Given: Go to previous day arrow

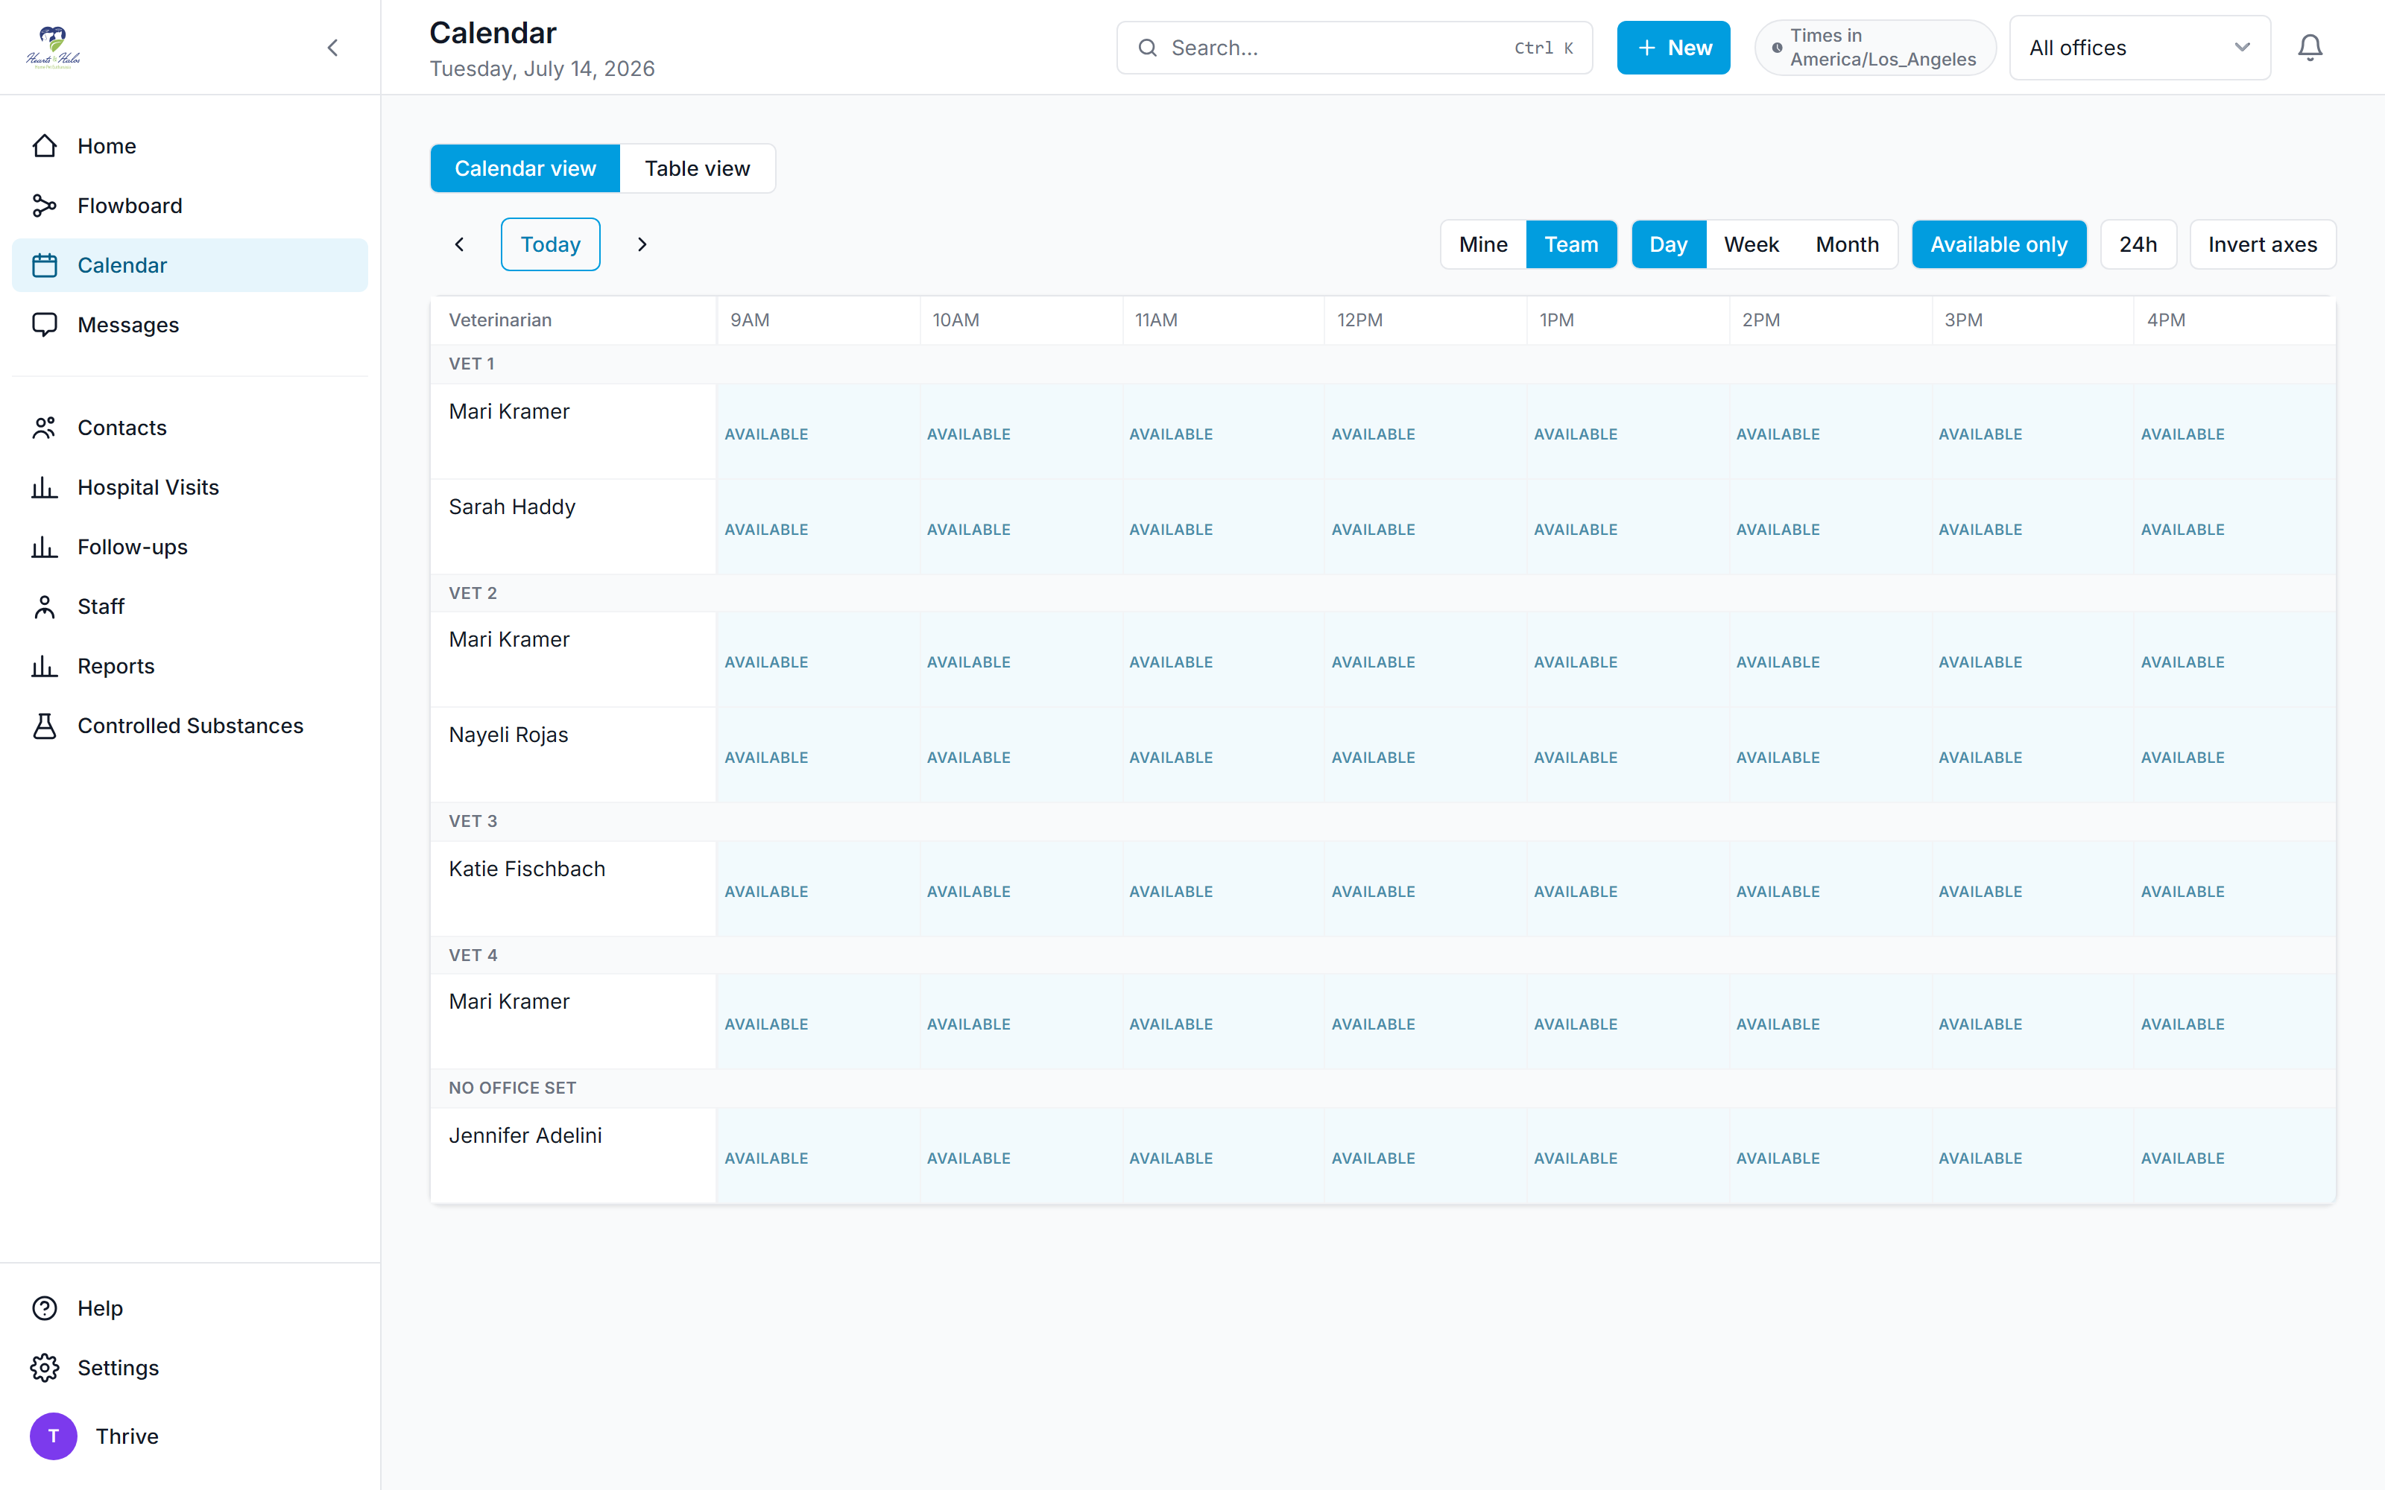Looking at the screenshot, I should [x=459, y=244].
